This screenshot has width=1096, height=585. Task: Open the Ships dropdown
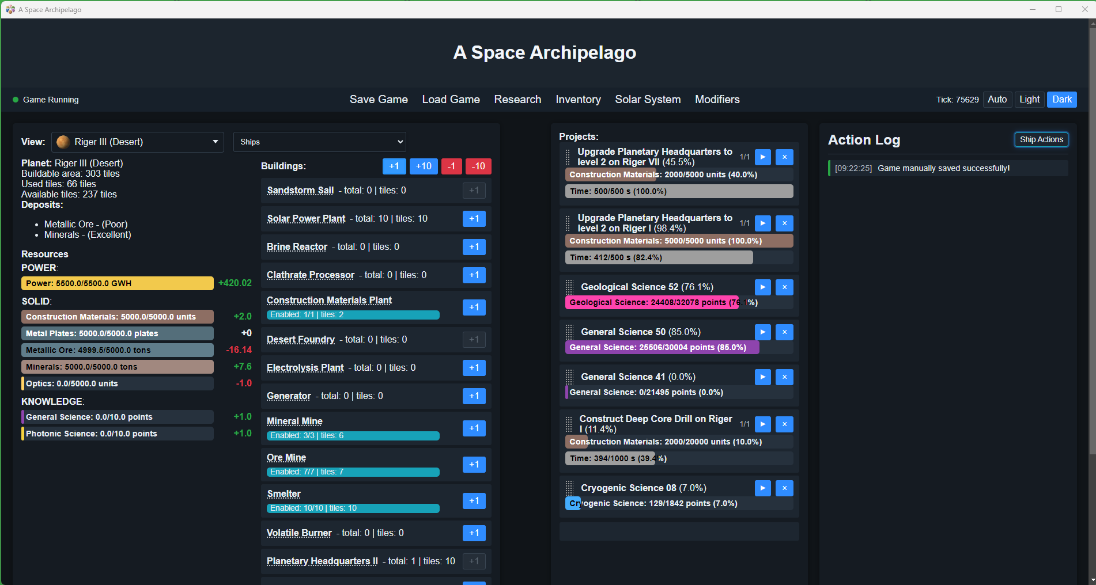(319, 142)
